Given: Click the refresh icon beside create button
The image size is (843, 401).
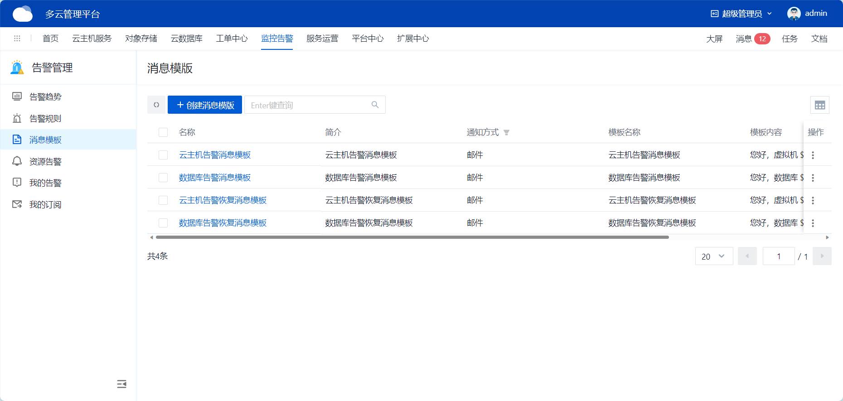Looking at the screenshot, I should [156, 105].
